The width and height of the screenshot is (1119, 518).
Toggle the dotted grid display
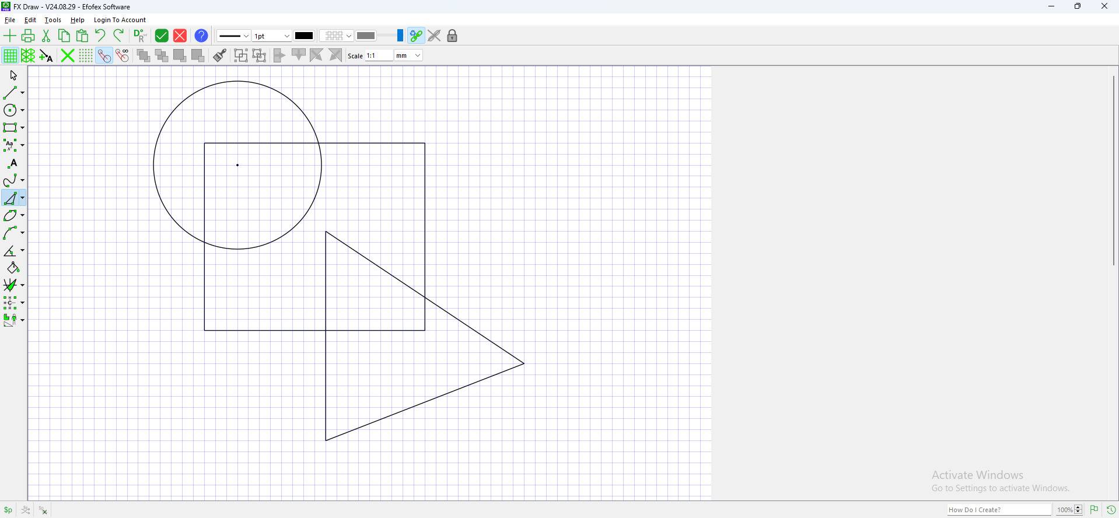click(x=86, y=55)
